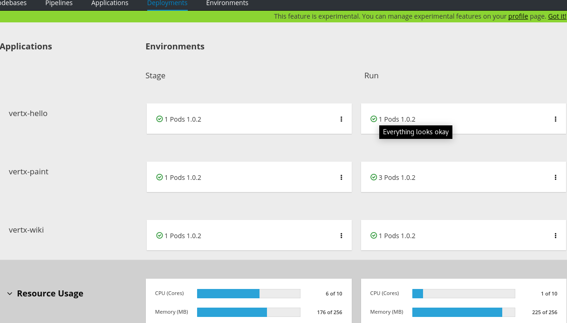Click the kebab menu for vertx-paint in Stage

[x=342, y=177]
